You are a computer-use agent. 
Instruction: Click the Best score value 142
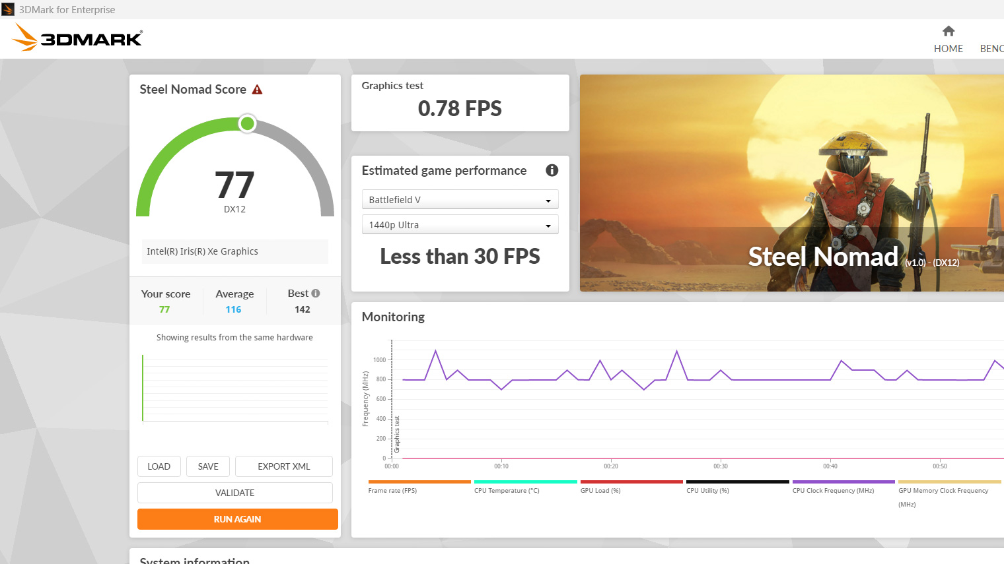pyautogui.click(x=303, y=309)
